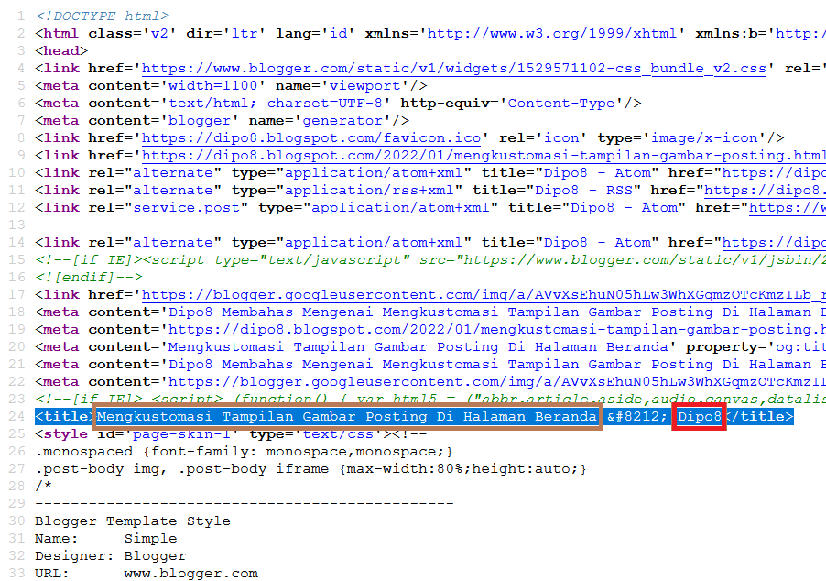Click the html5 abbr,article script comment line 23
The image size is (826, 581).
tap(430, 400)
